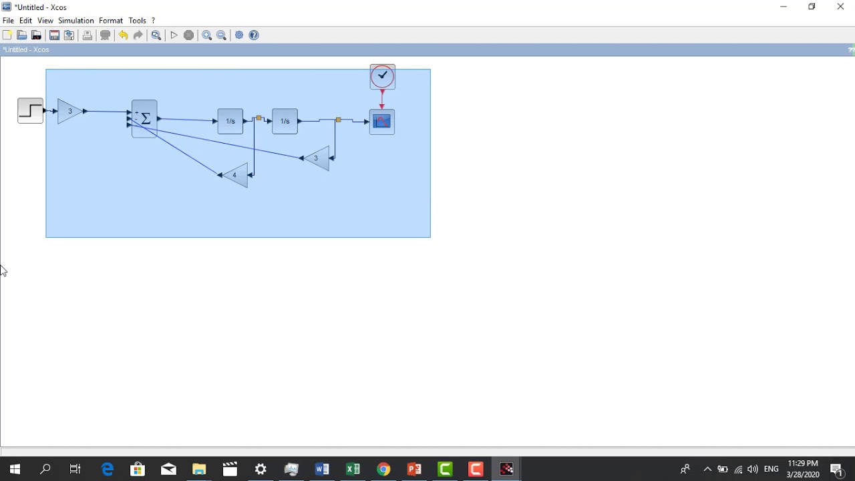Select the step function source block

coord(30,111)
